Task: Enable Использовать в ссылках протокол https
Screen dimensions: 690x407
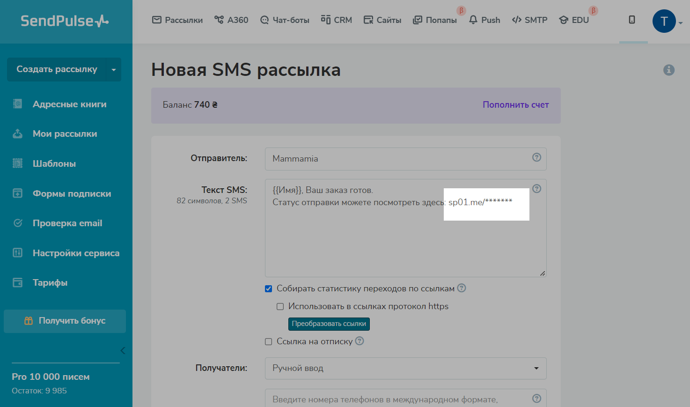Action: (x=280, y=307)
